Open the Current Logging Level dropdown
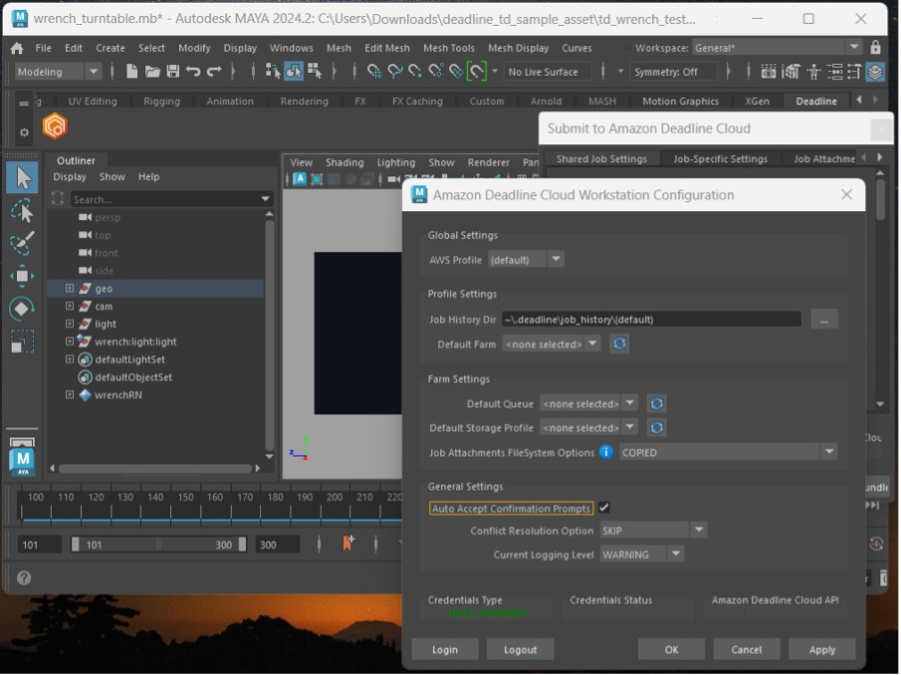This screenshot has height=675, width=901. [x=641, y=555]
